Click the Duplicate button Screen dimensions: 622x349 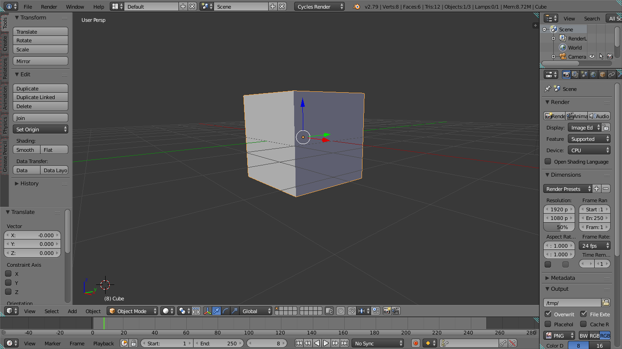(x=41, y=88)
